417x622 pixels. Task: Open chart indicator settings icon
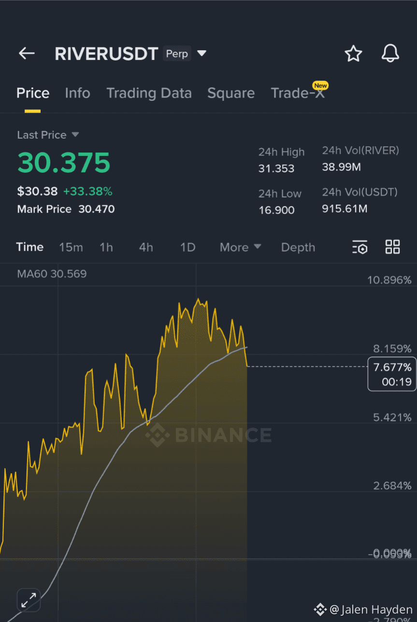359,247
